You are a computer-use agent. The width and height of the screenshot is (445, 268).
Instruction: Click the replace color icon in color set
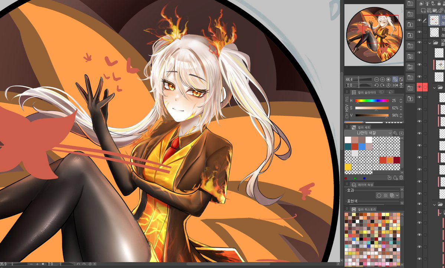tap(389, 178)
